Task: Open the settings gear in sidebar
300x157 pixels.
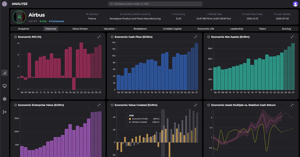Action: click(x=4, y=99)
